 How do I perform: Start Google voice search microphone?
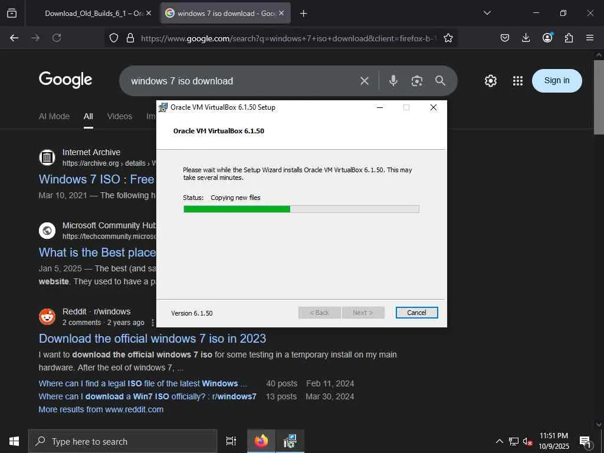393,80
